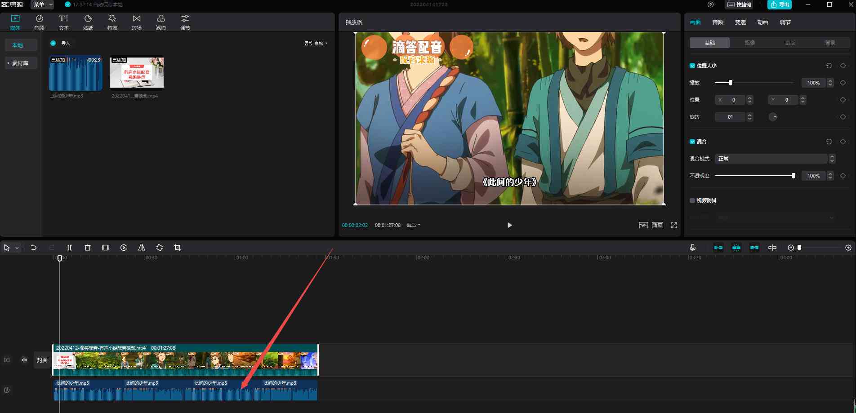Add keyframe for 不透明度 opacity
Viewport: 856px width, 413px height.
point(843,176)
